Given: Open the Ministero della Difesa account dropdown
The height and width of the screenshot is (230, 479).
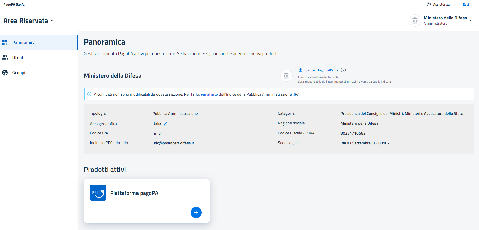Looking at the screenshot, I should pyautogui.click(x=470, y=20).
